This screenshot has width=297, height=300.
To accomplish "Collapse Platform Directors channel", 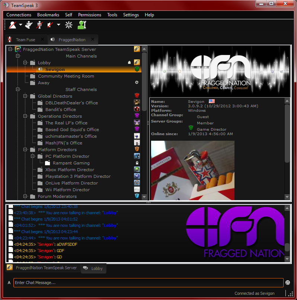I will pos(25,150).
